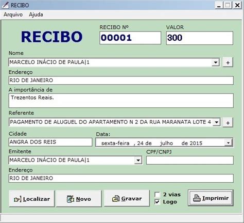Expand the Referente dropdown arrow
Image resolution: width=244 pixels, height=223 pixels.
tap(217, 122)
